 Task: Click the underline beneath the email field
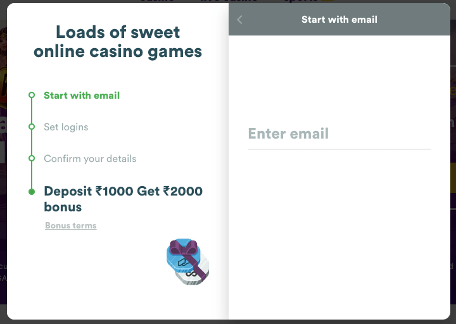339,149
